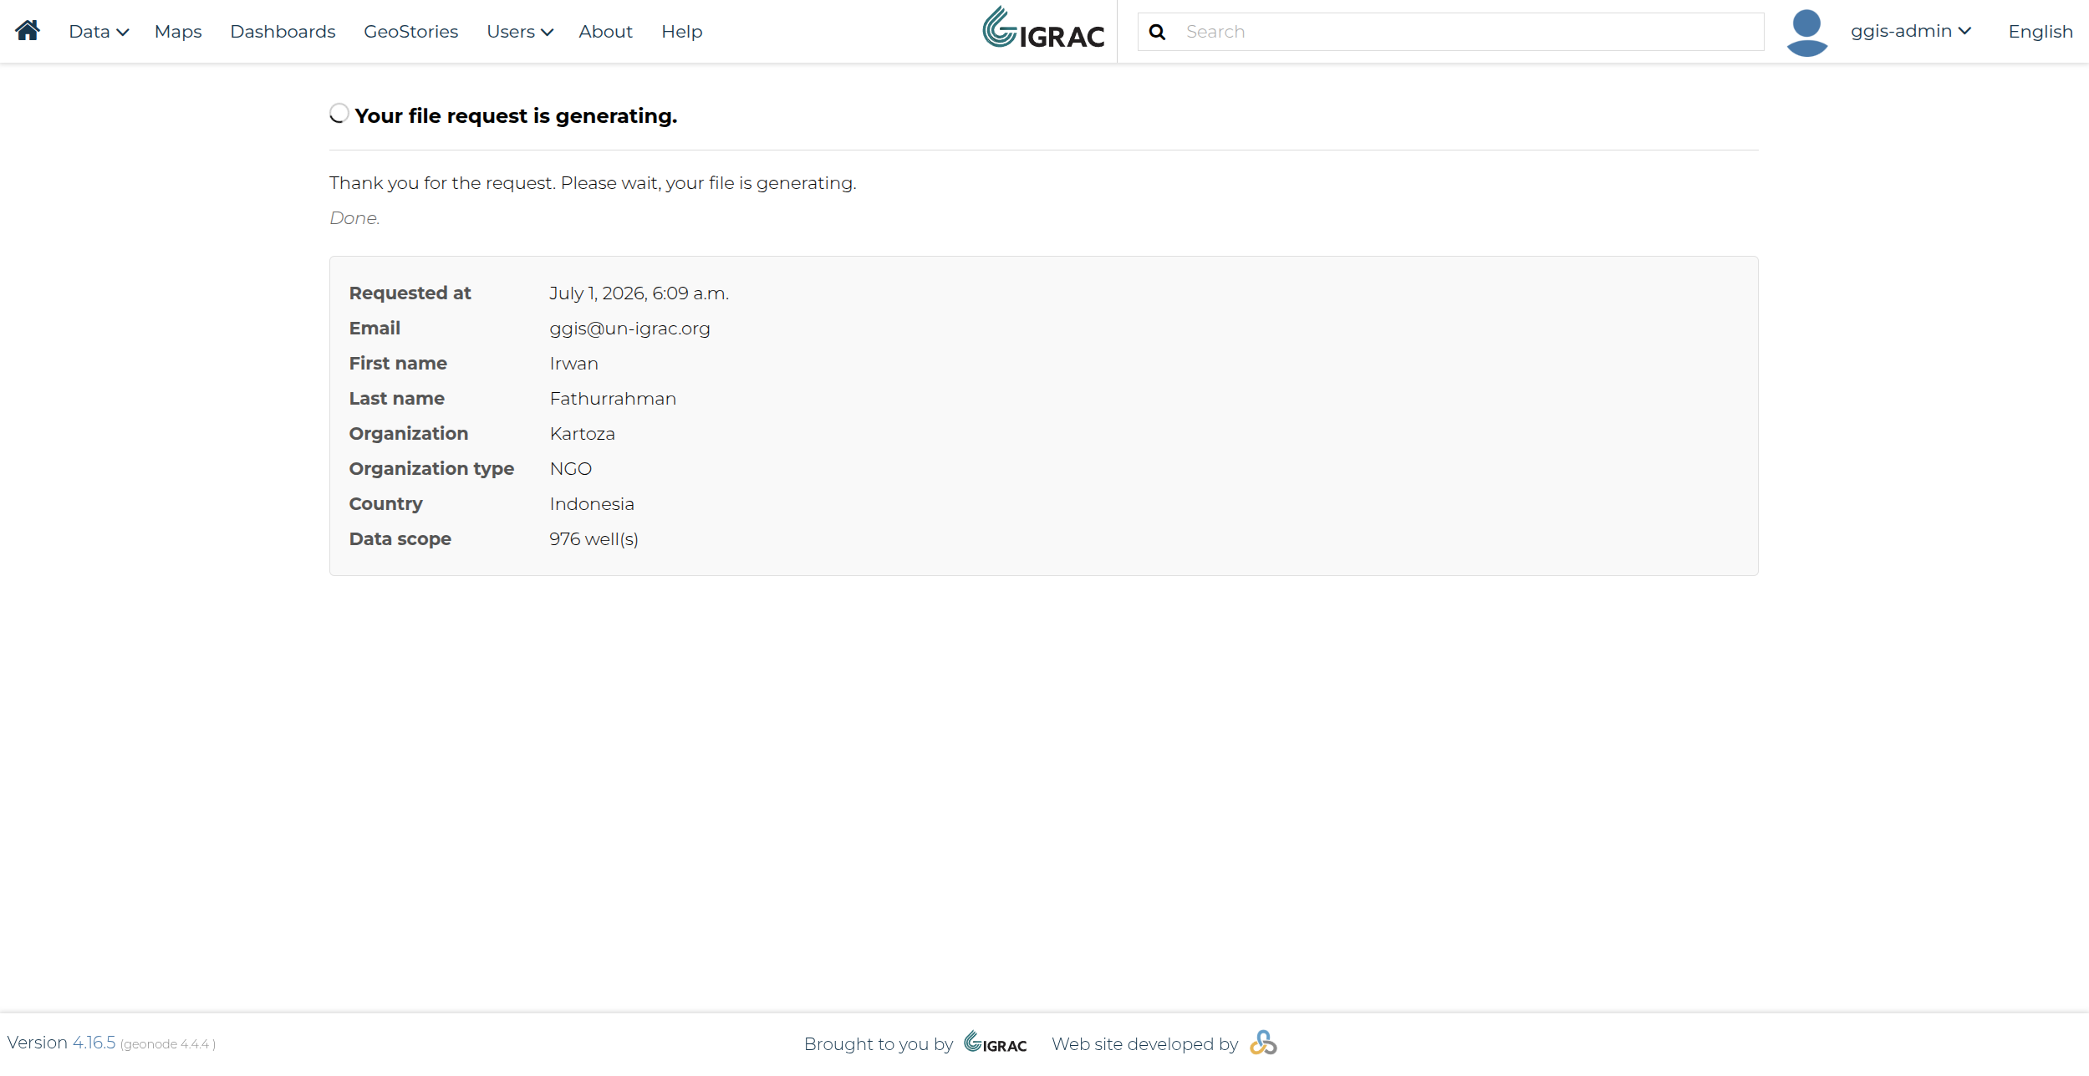This screenshot has width=2089, height=1076.
Task: Click the Done status text
Action: [x=354, y=218]
